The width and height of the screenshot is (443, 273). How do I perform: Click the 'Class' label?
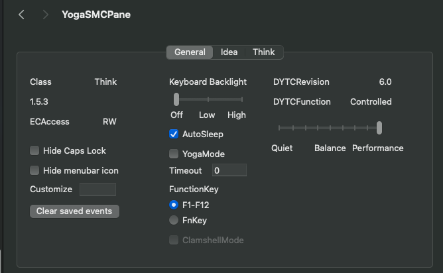(x=40, y=82)
